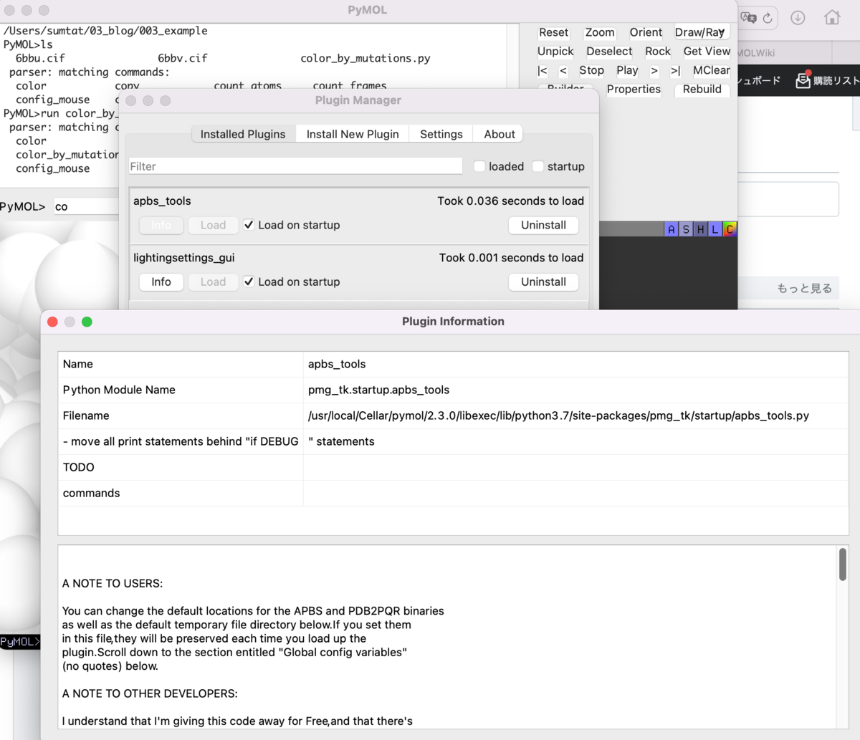The image size is (860, 740).
Task: Toggle Load on startup for lightingsettings_gui
Action: click(x=249, y=282)
